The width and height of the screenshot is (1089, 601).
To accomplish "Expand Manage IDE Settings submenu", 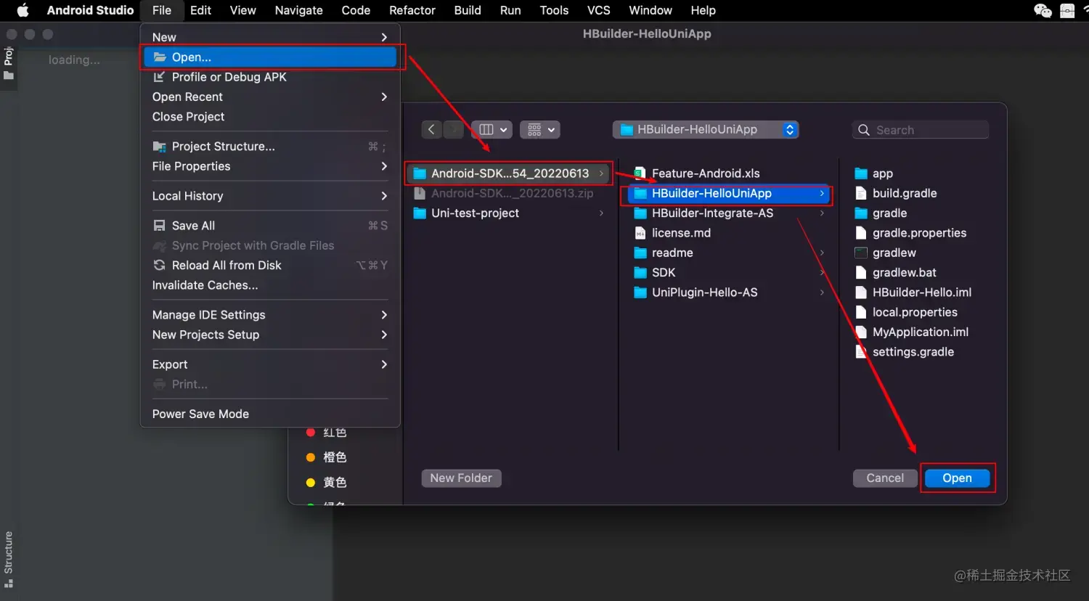I will pyautogui.click(x=270, y=315).
